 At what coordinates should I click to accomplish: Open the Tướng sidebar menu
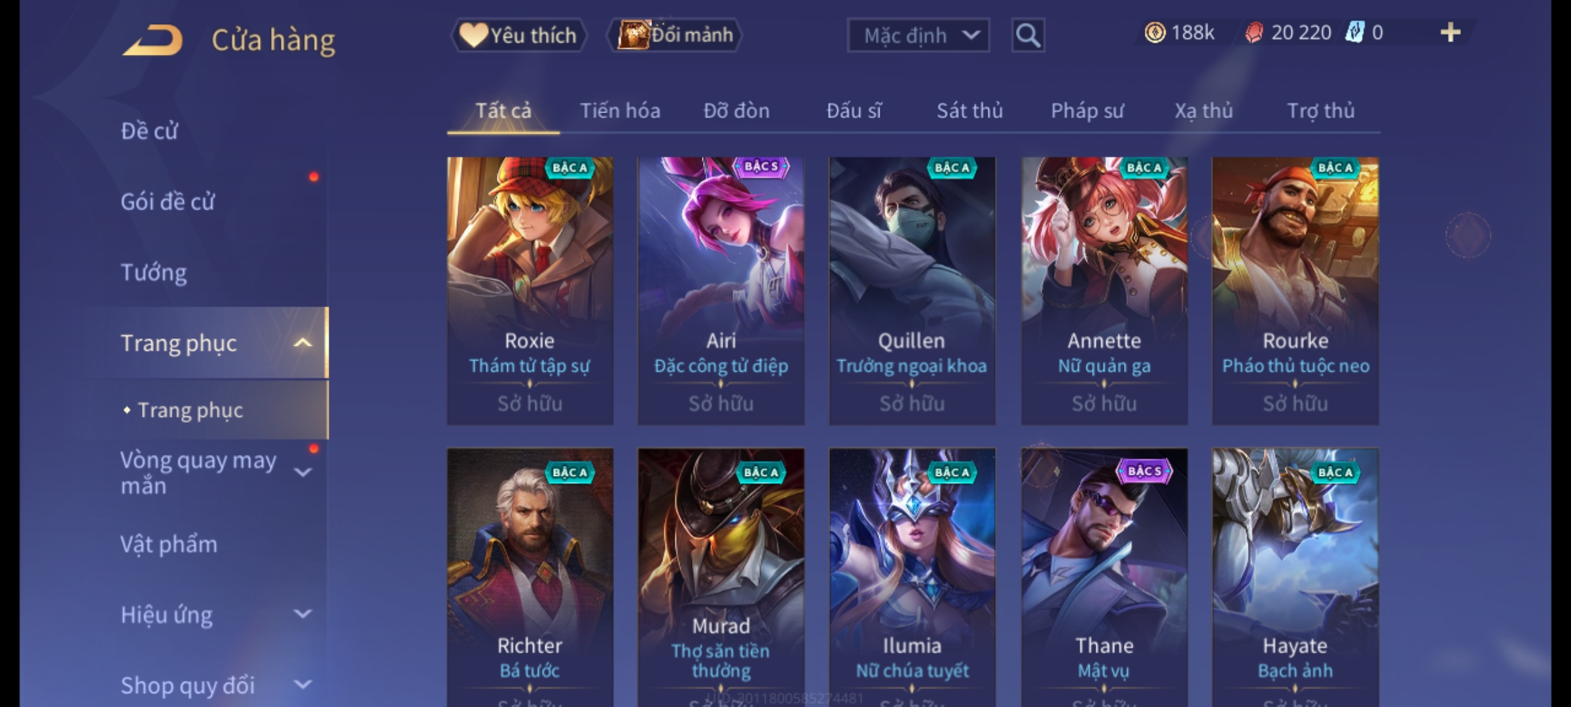pyautogui.click(x=154, y=272)
